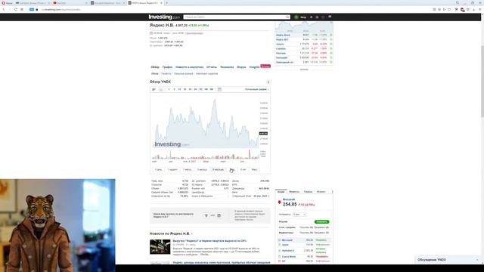
Task: Open the first Yandex news thumbnail
Action: pos(160,247)
